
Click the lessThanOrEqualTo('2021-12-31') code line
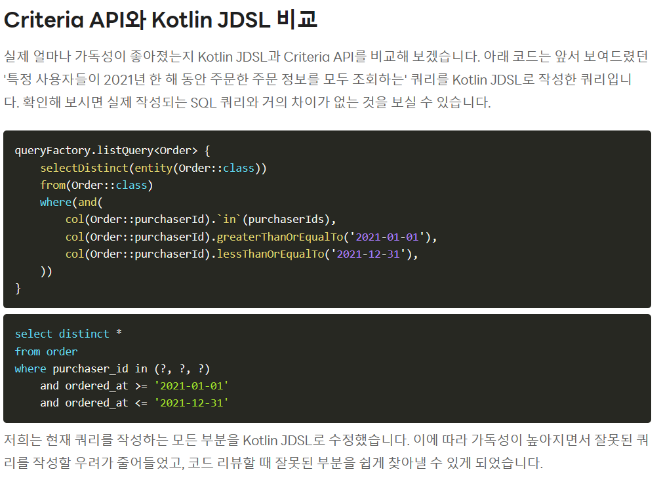pos(241,254)
